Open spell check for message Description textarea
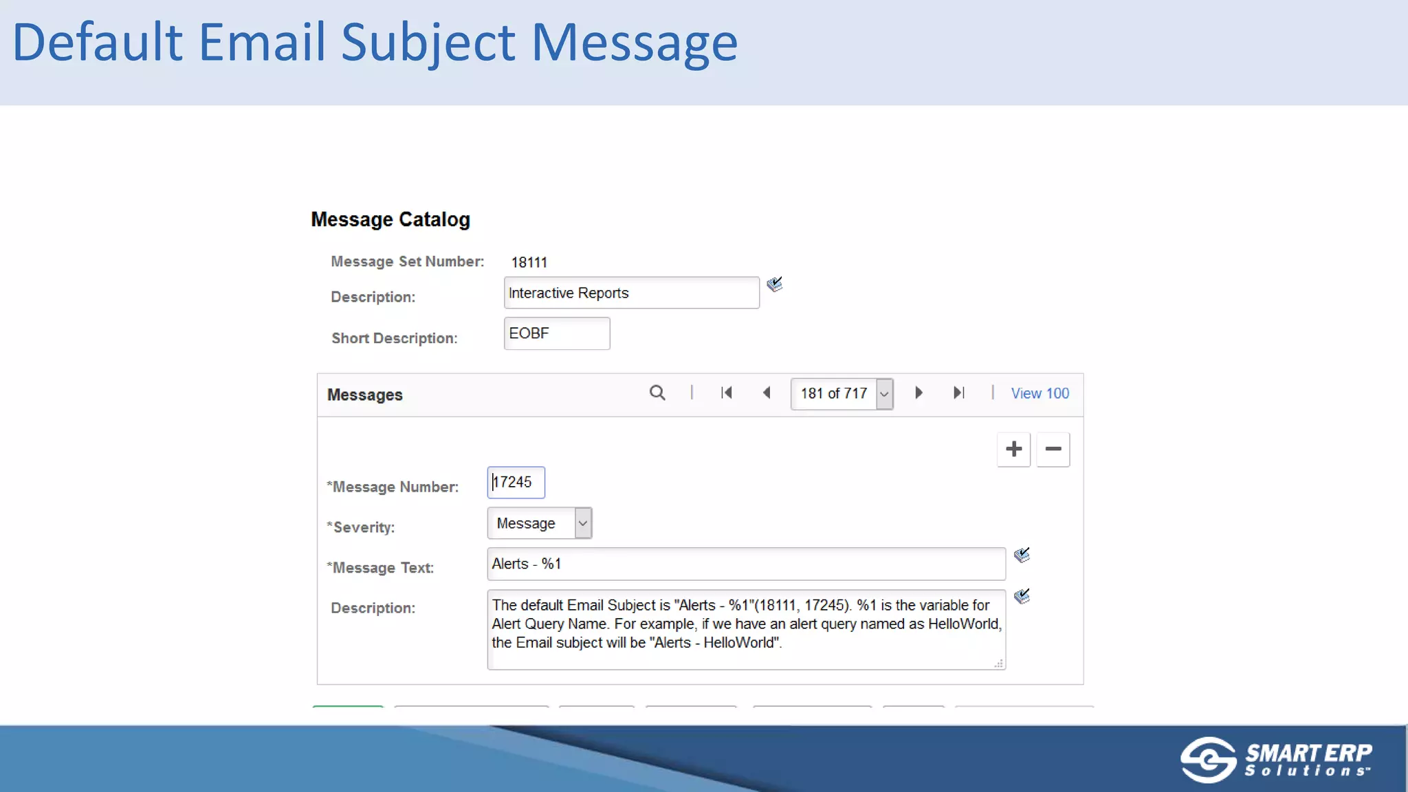Viewport: 1408px width, 792px height. (x=1022, y=596)
